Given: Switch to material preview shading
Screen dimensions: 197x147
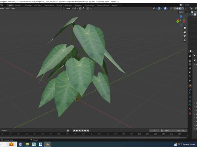Looking at the screenshot, I should [180, 9].
